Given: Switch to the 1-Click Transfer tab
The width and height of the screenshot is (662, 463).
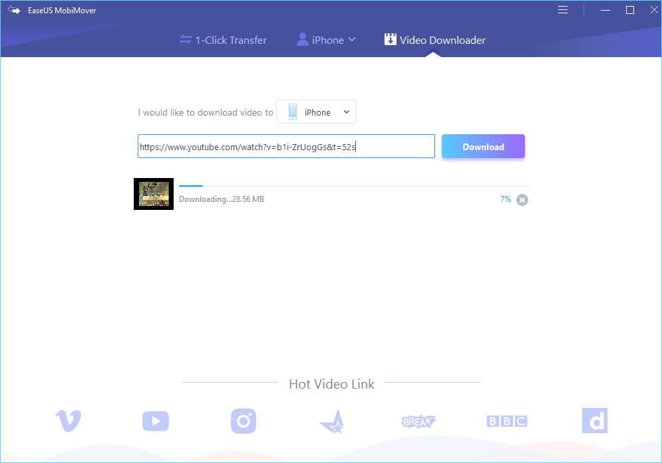Looking at the screenshot, I should [x=223, y=40].
